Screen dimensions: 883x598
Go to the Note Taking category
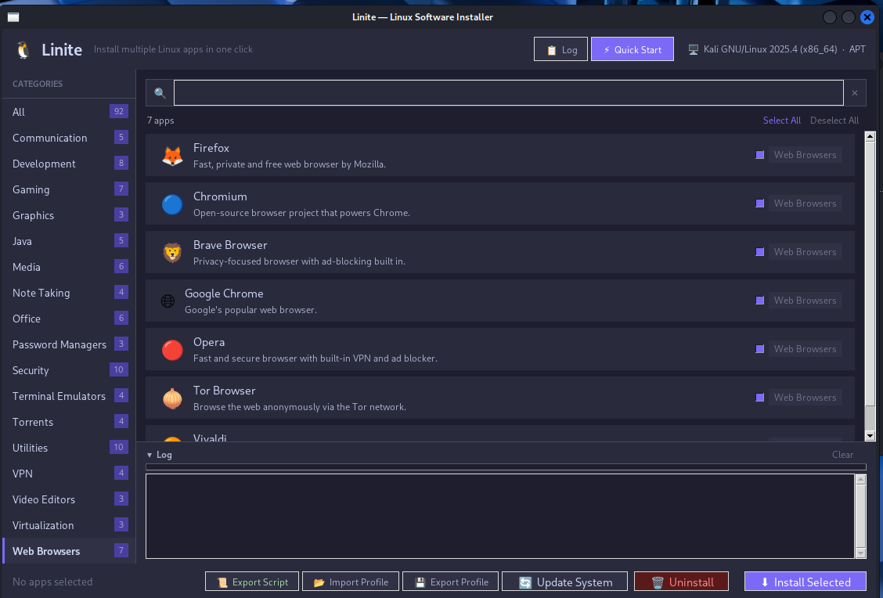pyautogui.click(x=69, y=293)
